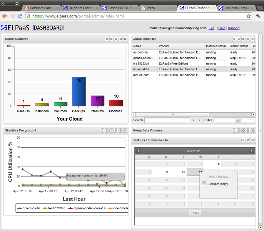Refresh the Group Data Volumes panel
The height and width of the screenshot is (231, 264).
pos(239,130)
